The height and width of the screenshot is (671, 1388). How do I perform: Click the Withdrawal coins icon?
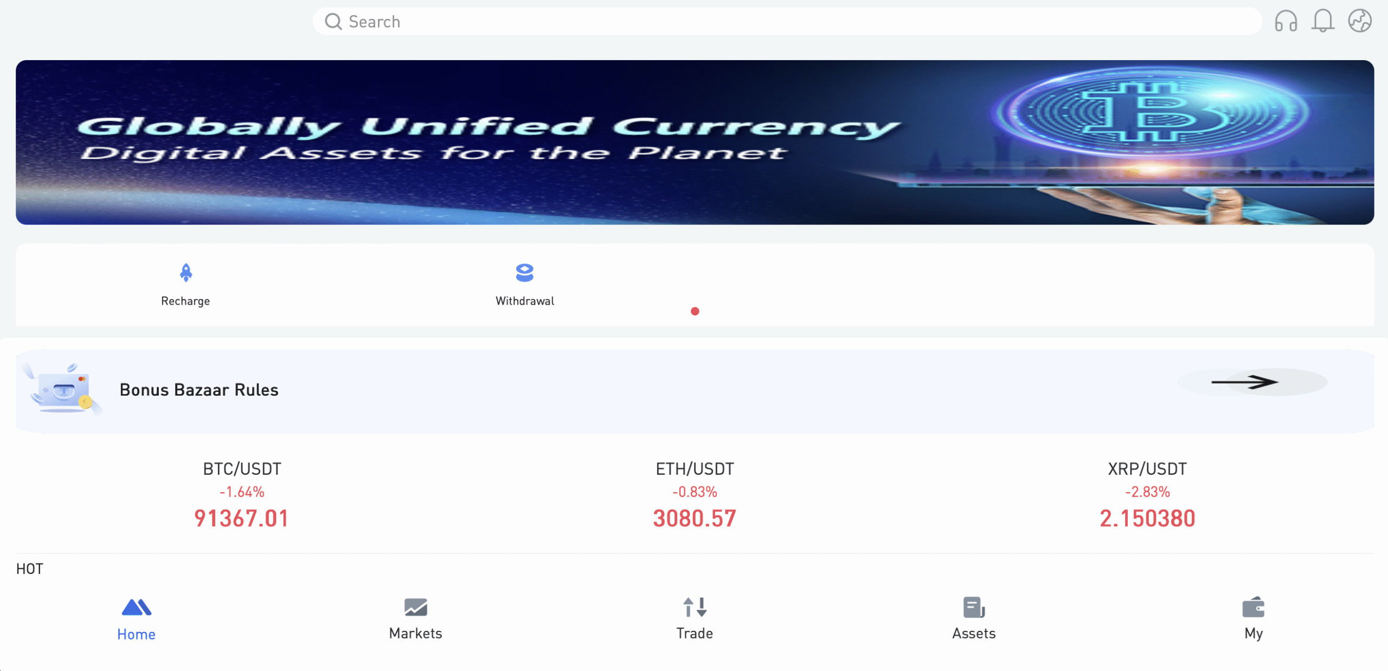click(524, 273)
